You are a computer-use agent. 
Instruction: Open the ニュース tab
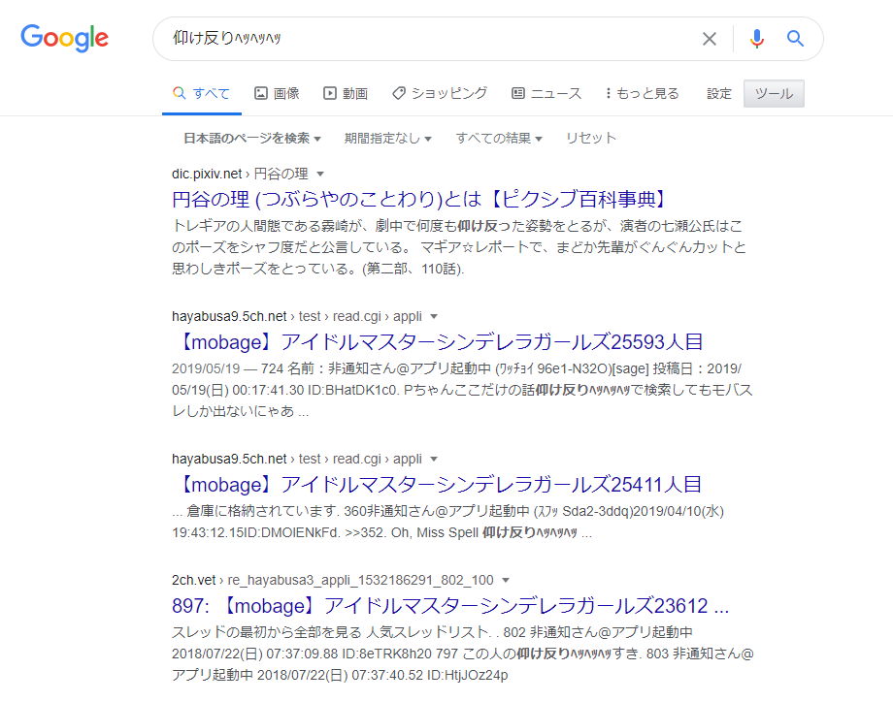(546, 93)
